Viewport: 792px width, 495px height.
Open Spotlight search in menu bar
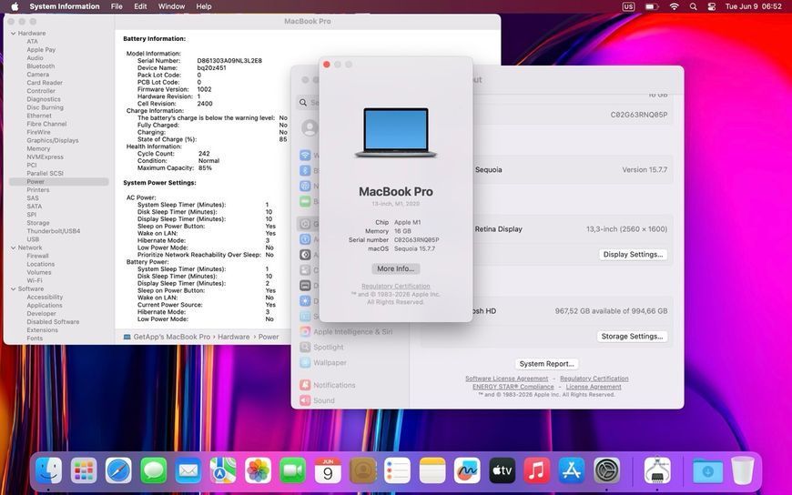pyautogui.click(x=693, y=6)
